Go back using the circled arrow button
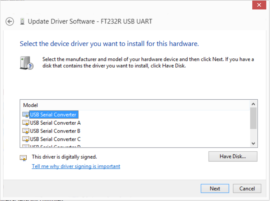 click(10, 21)
